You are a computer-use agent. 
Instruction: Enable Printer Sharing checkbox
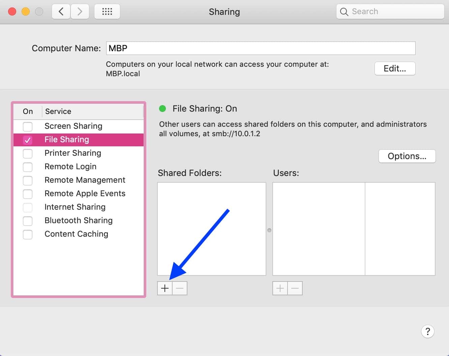28,153
